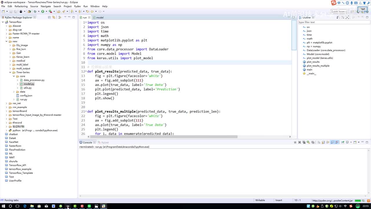Image resolution: width=371 pixels, height=209 pixels.
Task: Open Edge browser from taskbar
Action: tap(25, 206)
